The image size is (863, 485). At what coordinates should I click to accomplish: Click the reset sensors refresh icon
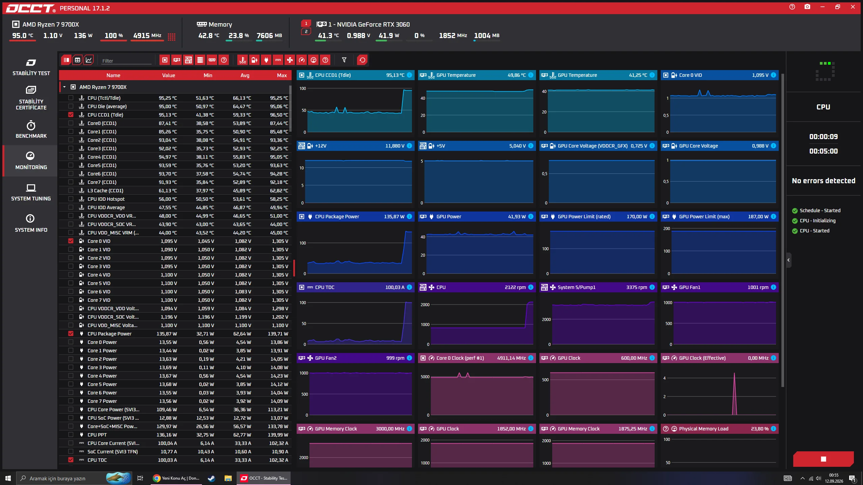click(x=362, y=60)
